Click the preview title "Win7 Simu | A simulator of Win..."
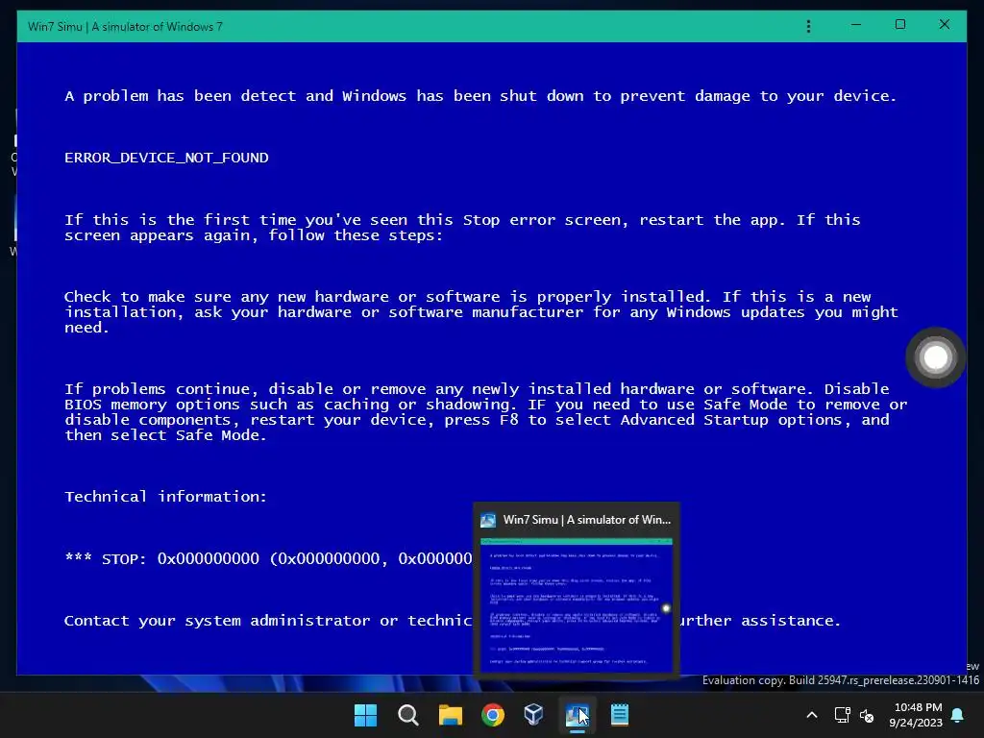Screen dimensions: 984x738 click(587, 520)
